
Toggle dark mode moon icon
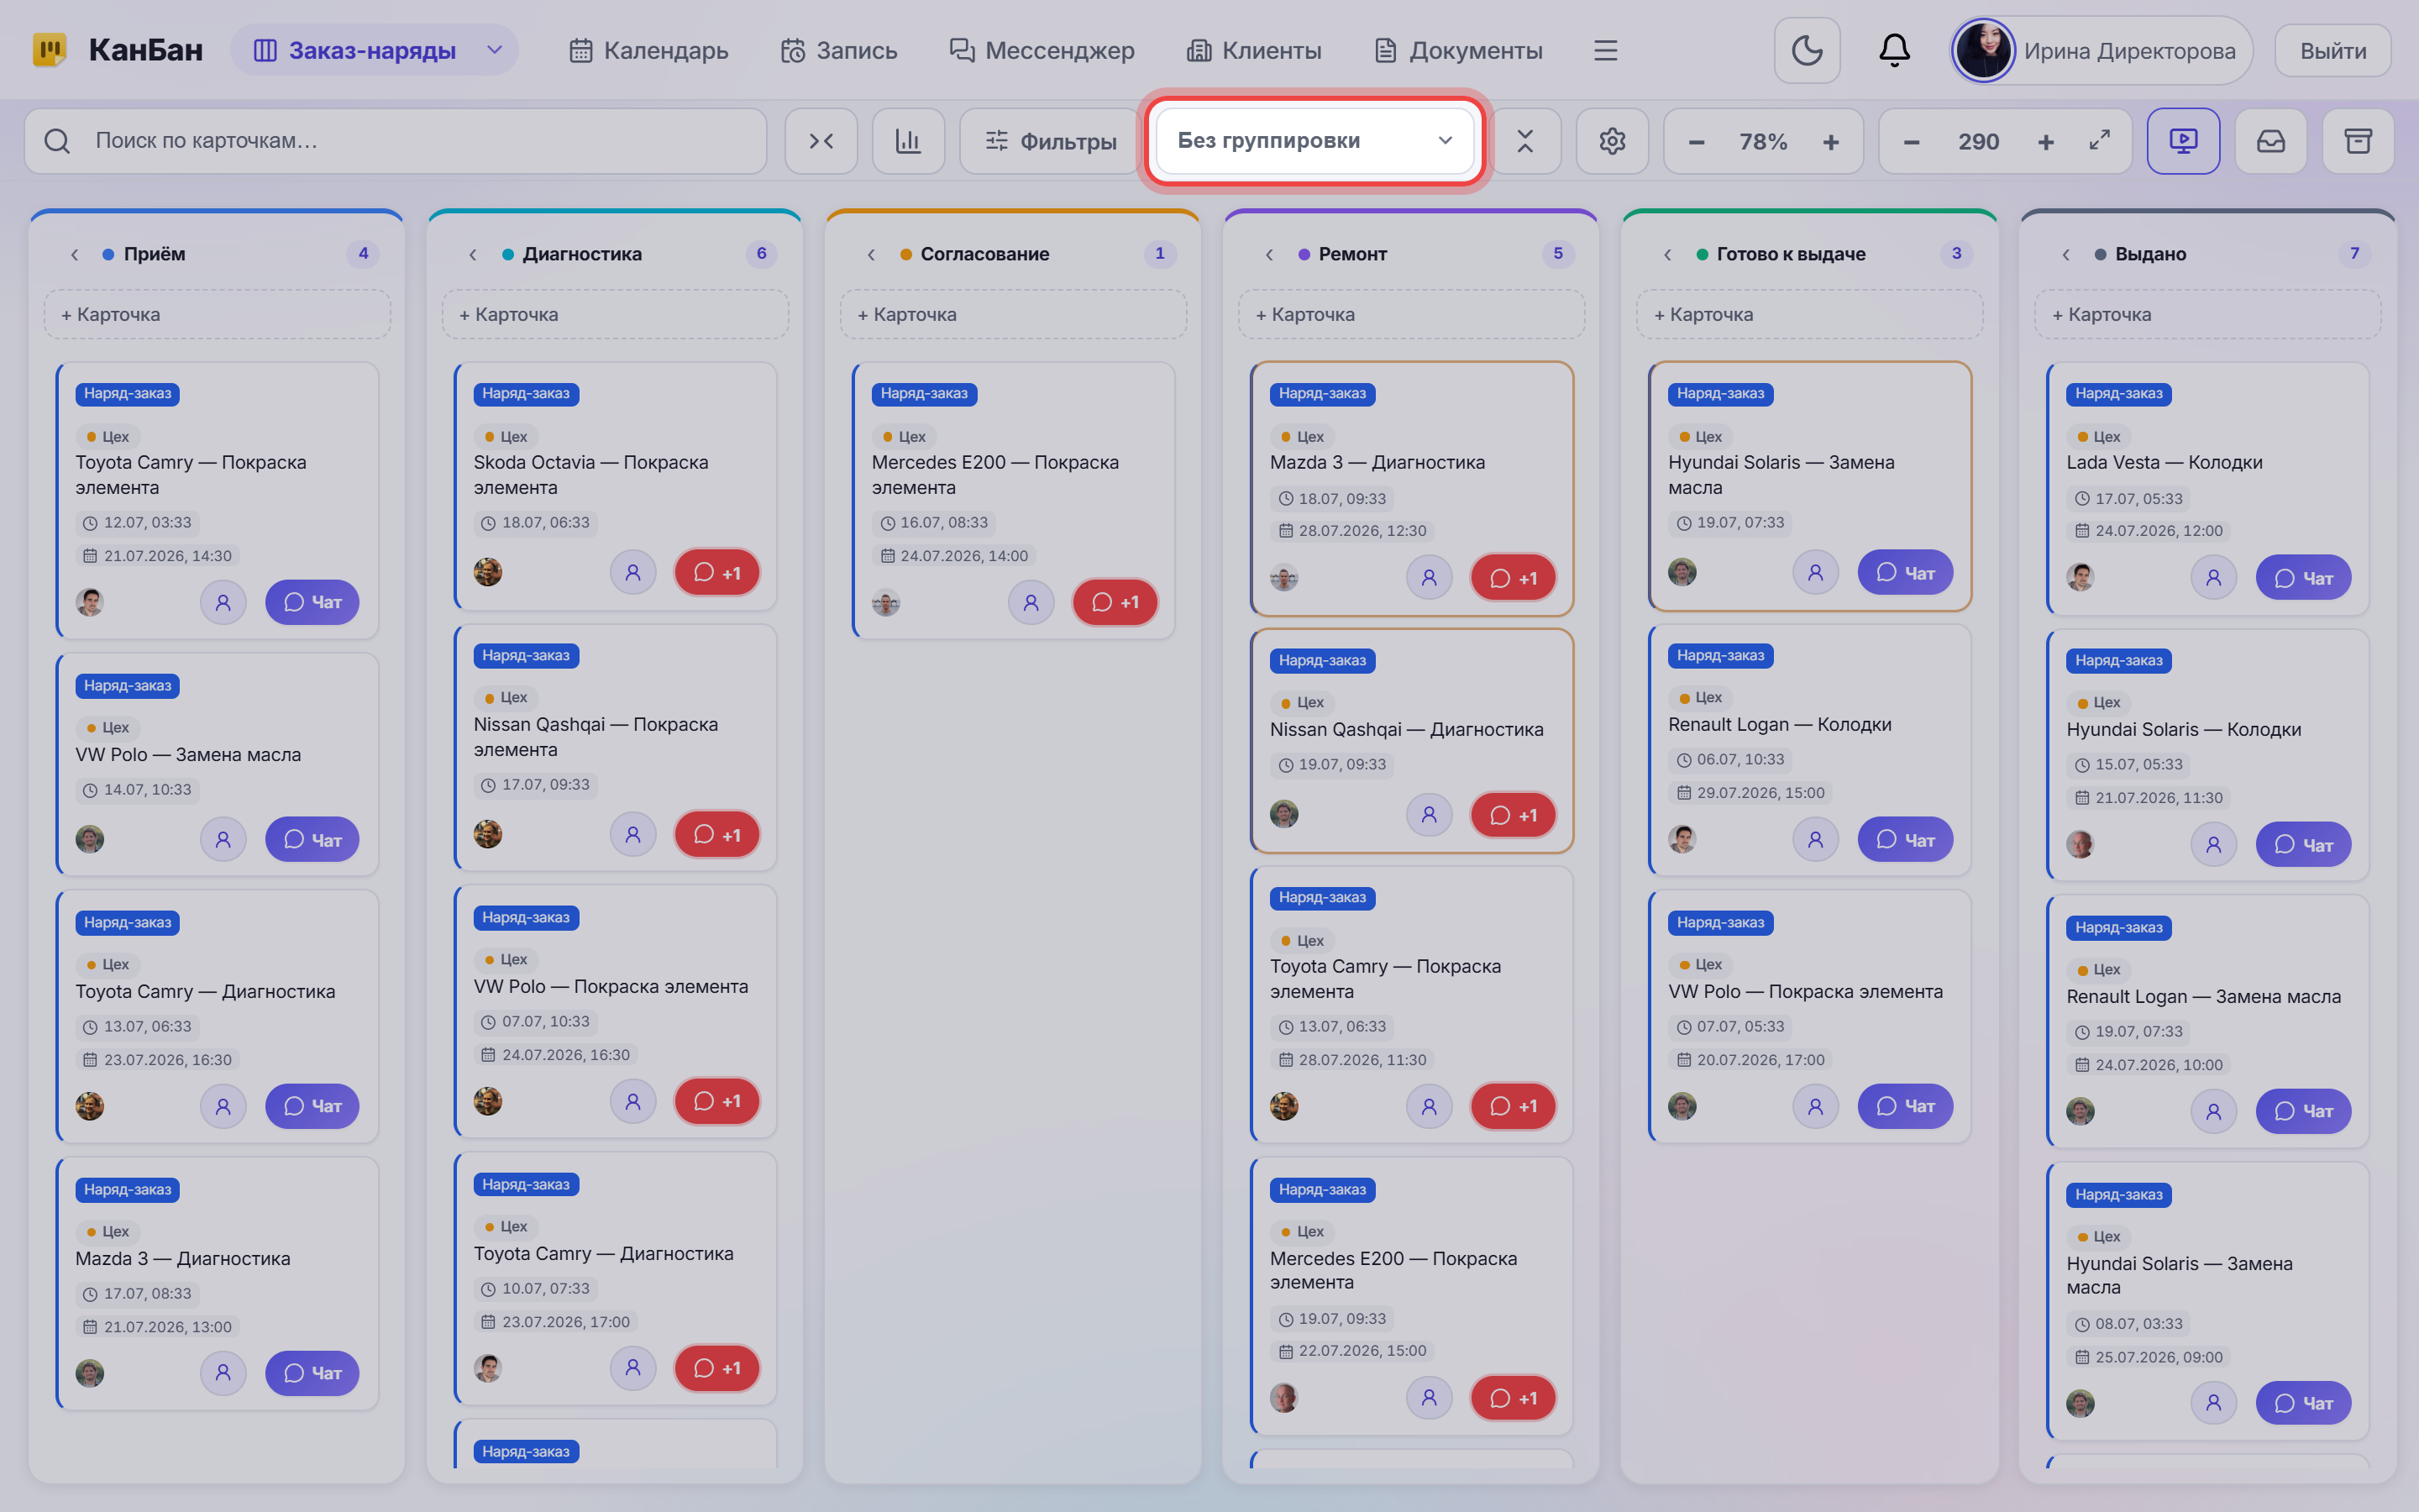point(1806,50)
